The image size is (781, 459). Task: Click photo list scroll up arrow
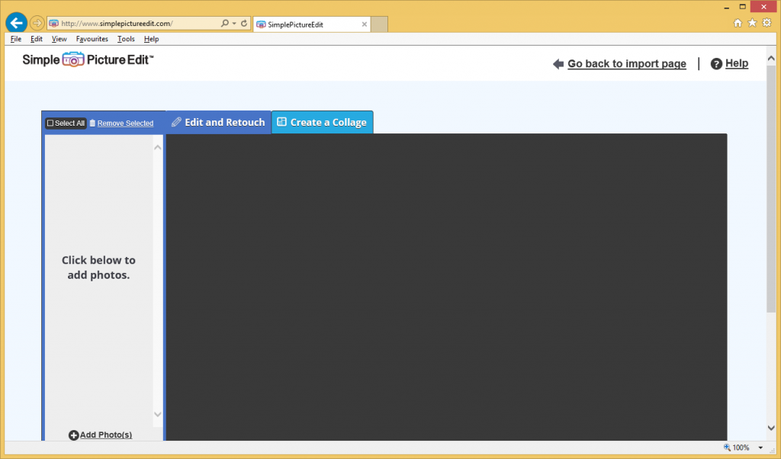coord(158,147)
